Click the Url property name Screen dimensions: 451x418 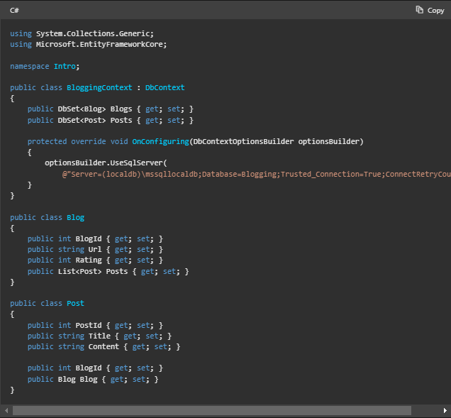coord(95,250)
